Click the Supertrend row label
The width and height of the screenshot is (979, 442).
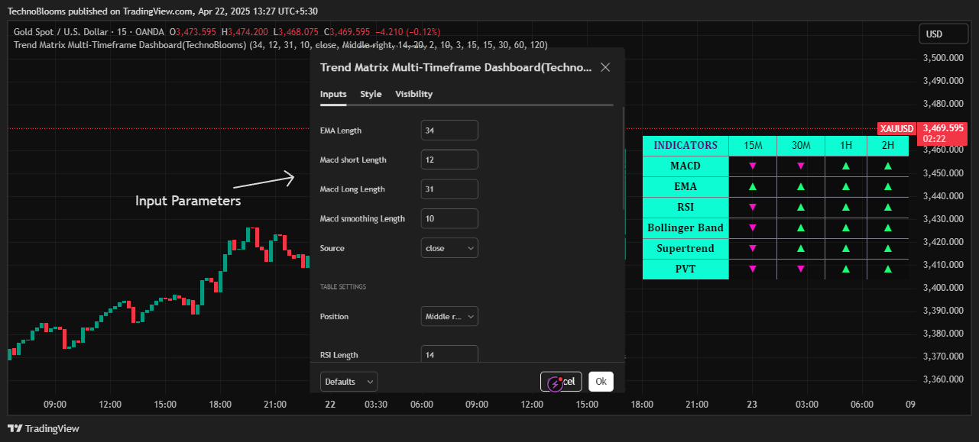click(x=686, y=248)
